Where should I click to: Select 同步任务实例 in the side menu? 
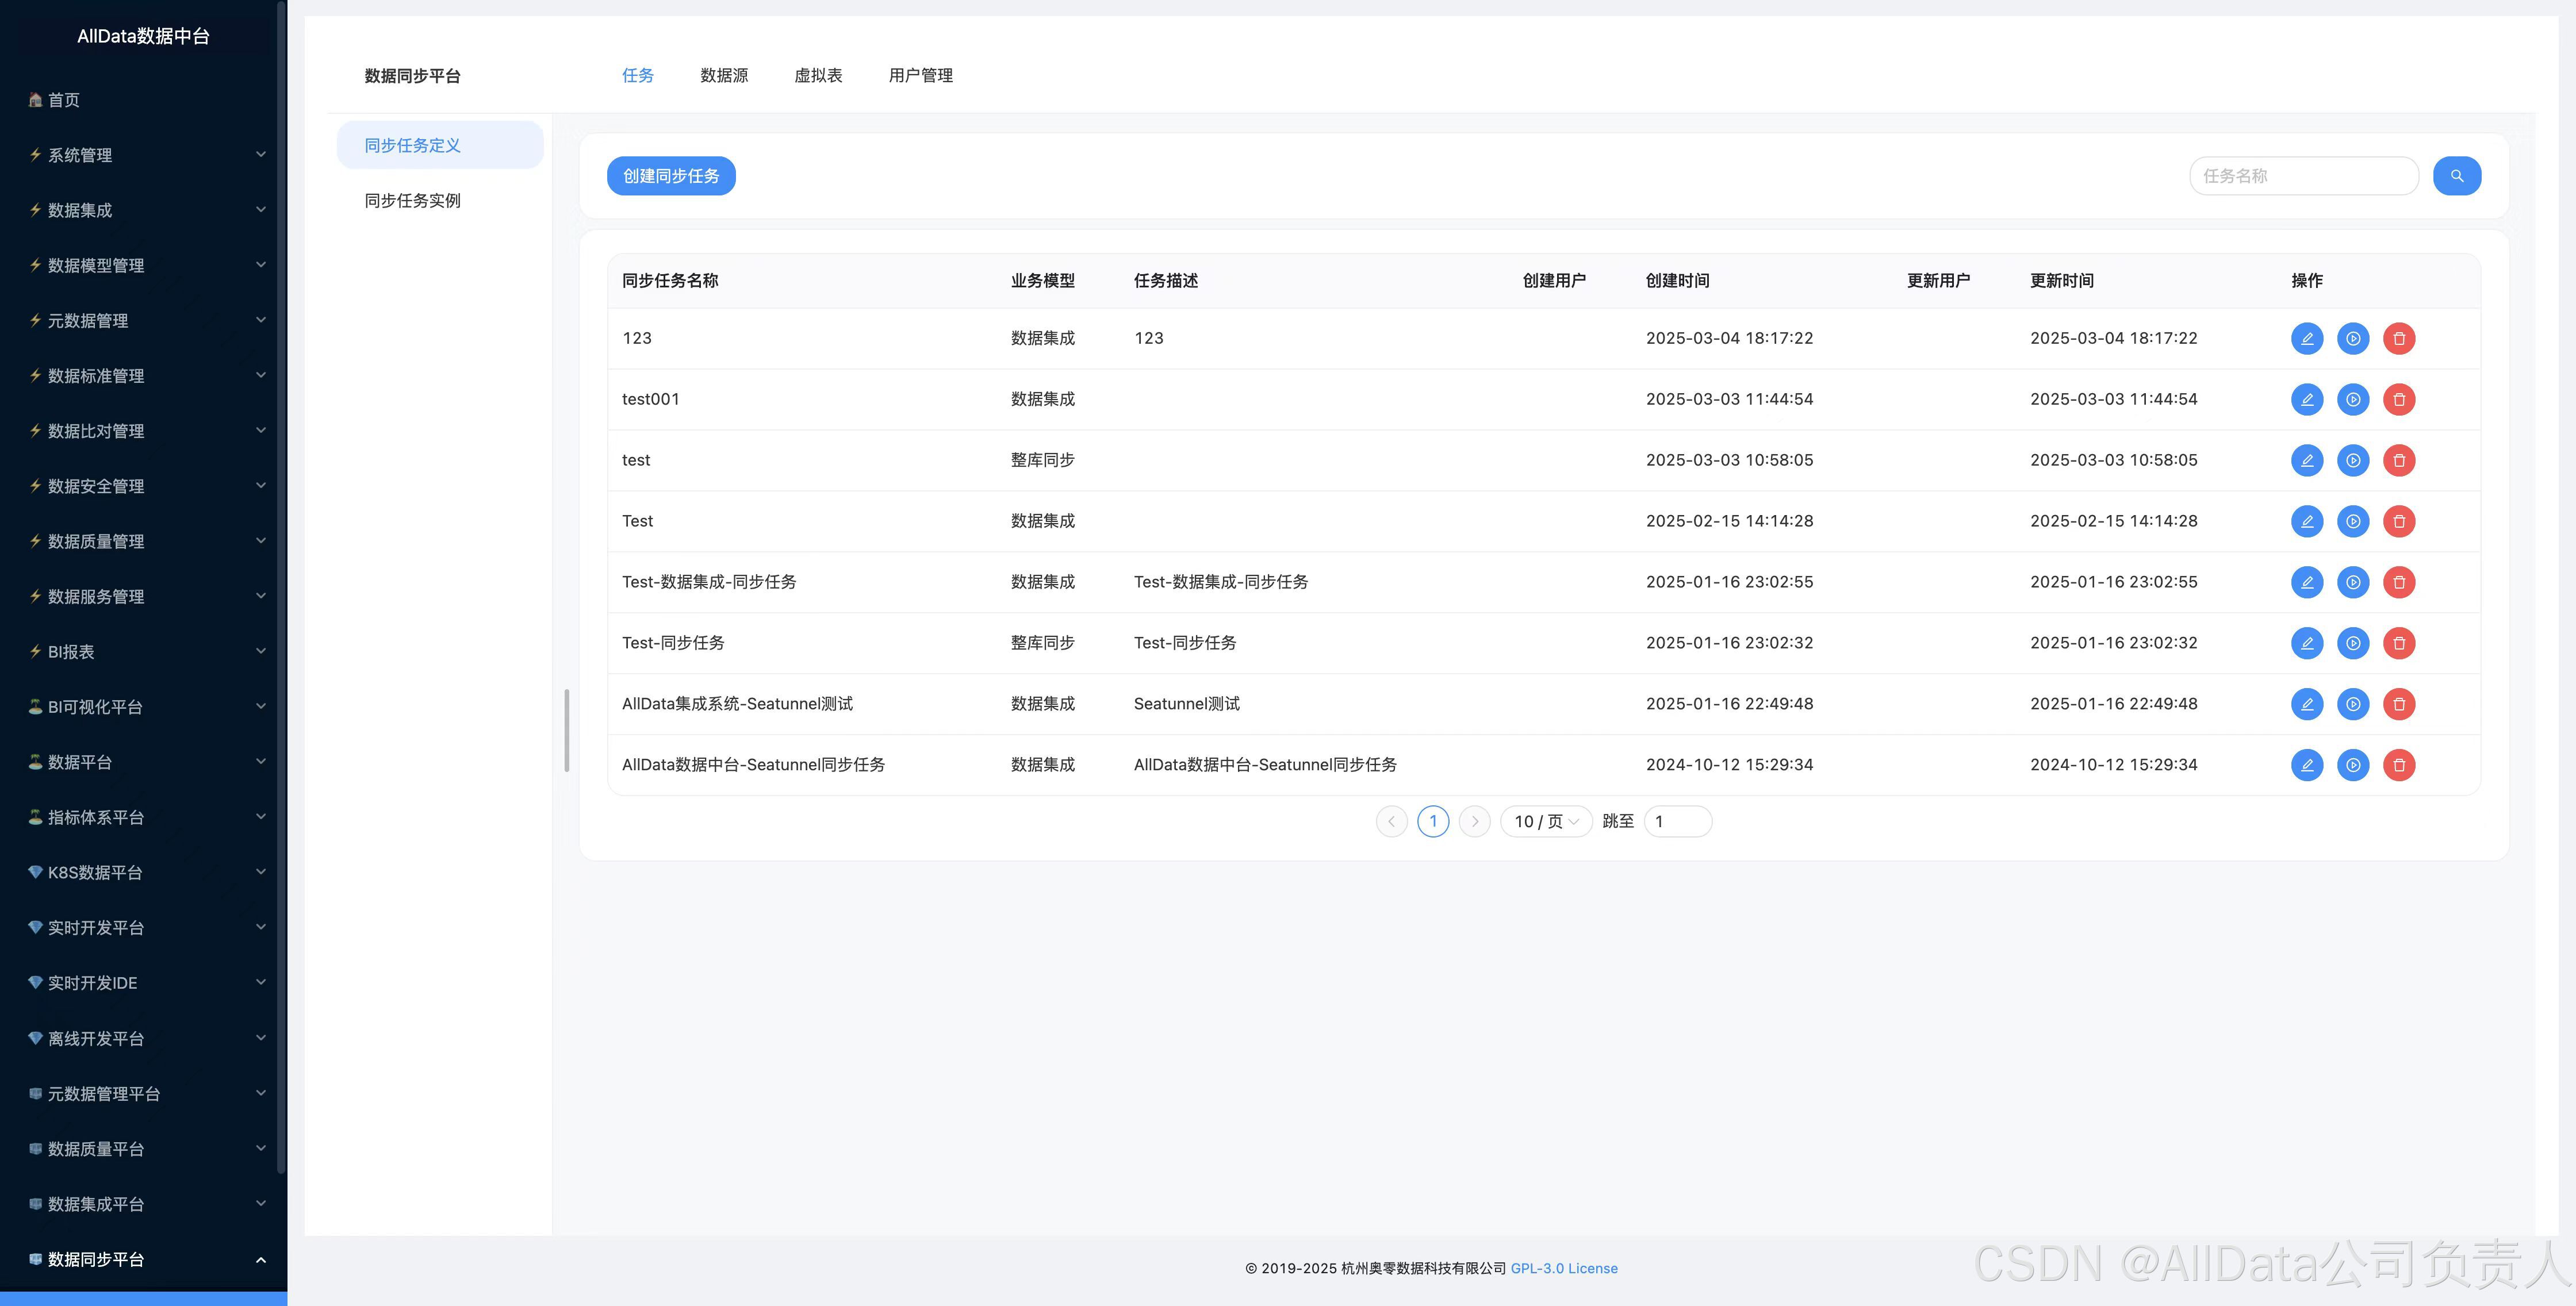pos(412,201)
